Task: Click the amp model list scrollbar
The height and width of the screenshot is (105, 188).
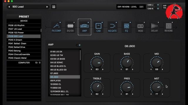Action: [x=80, y=55]
